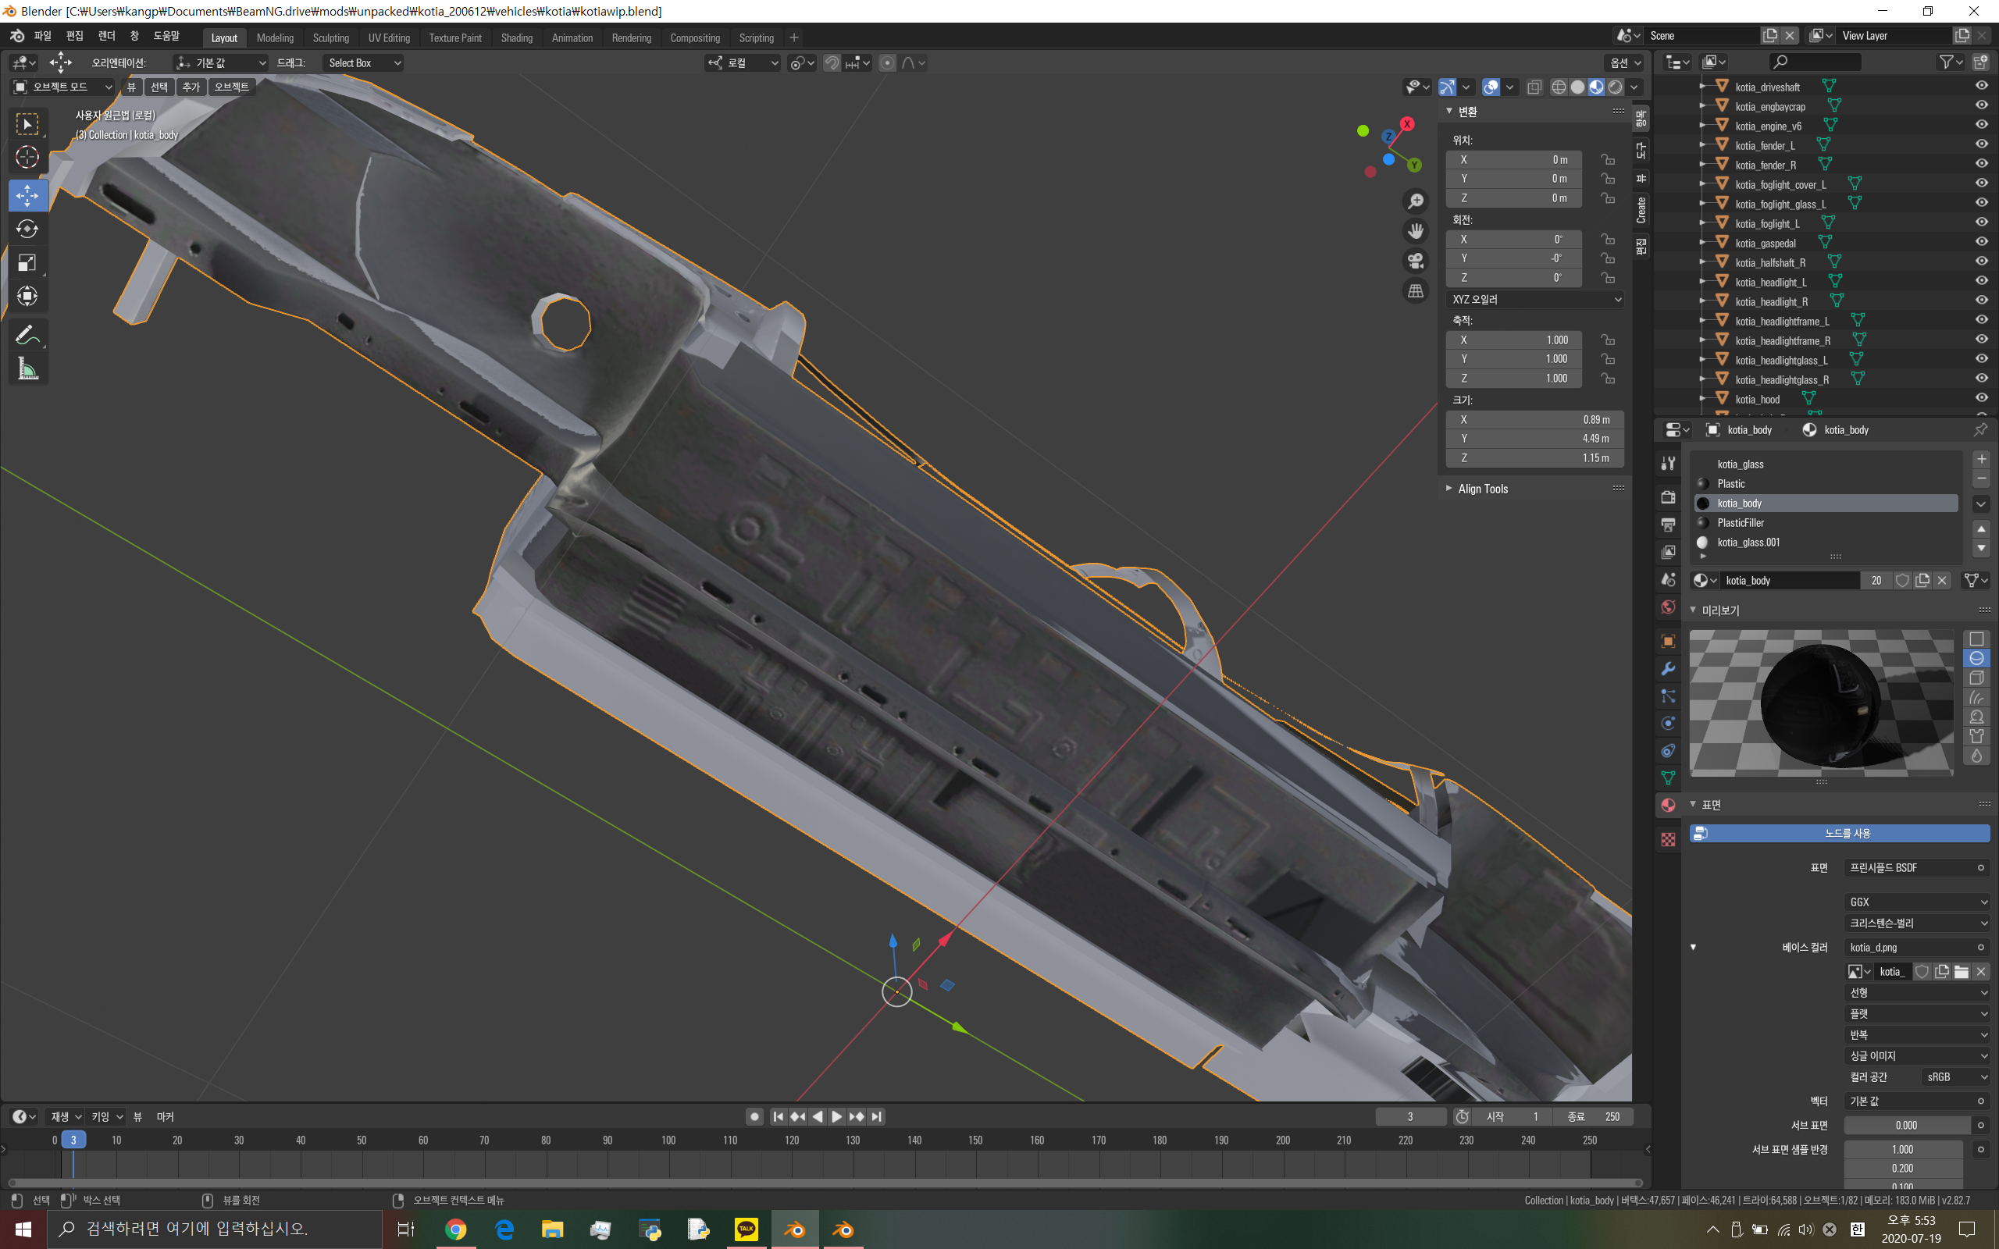The width and height of the screenshot is (1999, 1249).
Task: Open the Modifier properties wrench tab
Action: [1668, 668]
